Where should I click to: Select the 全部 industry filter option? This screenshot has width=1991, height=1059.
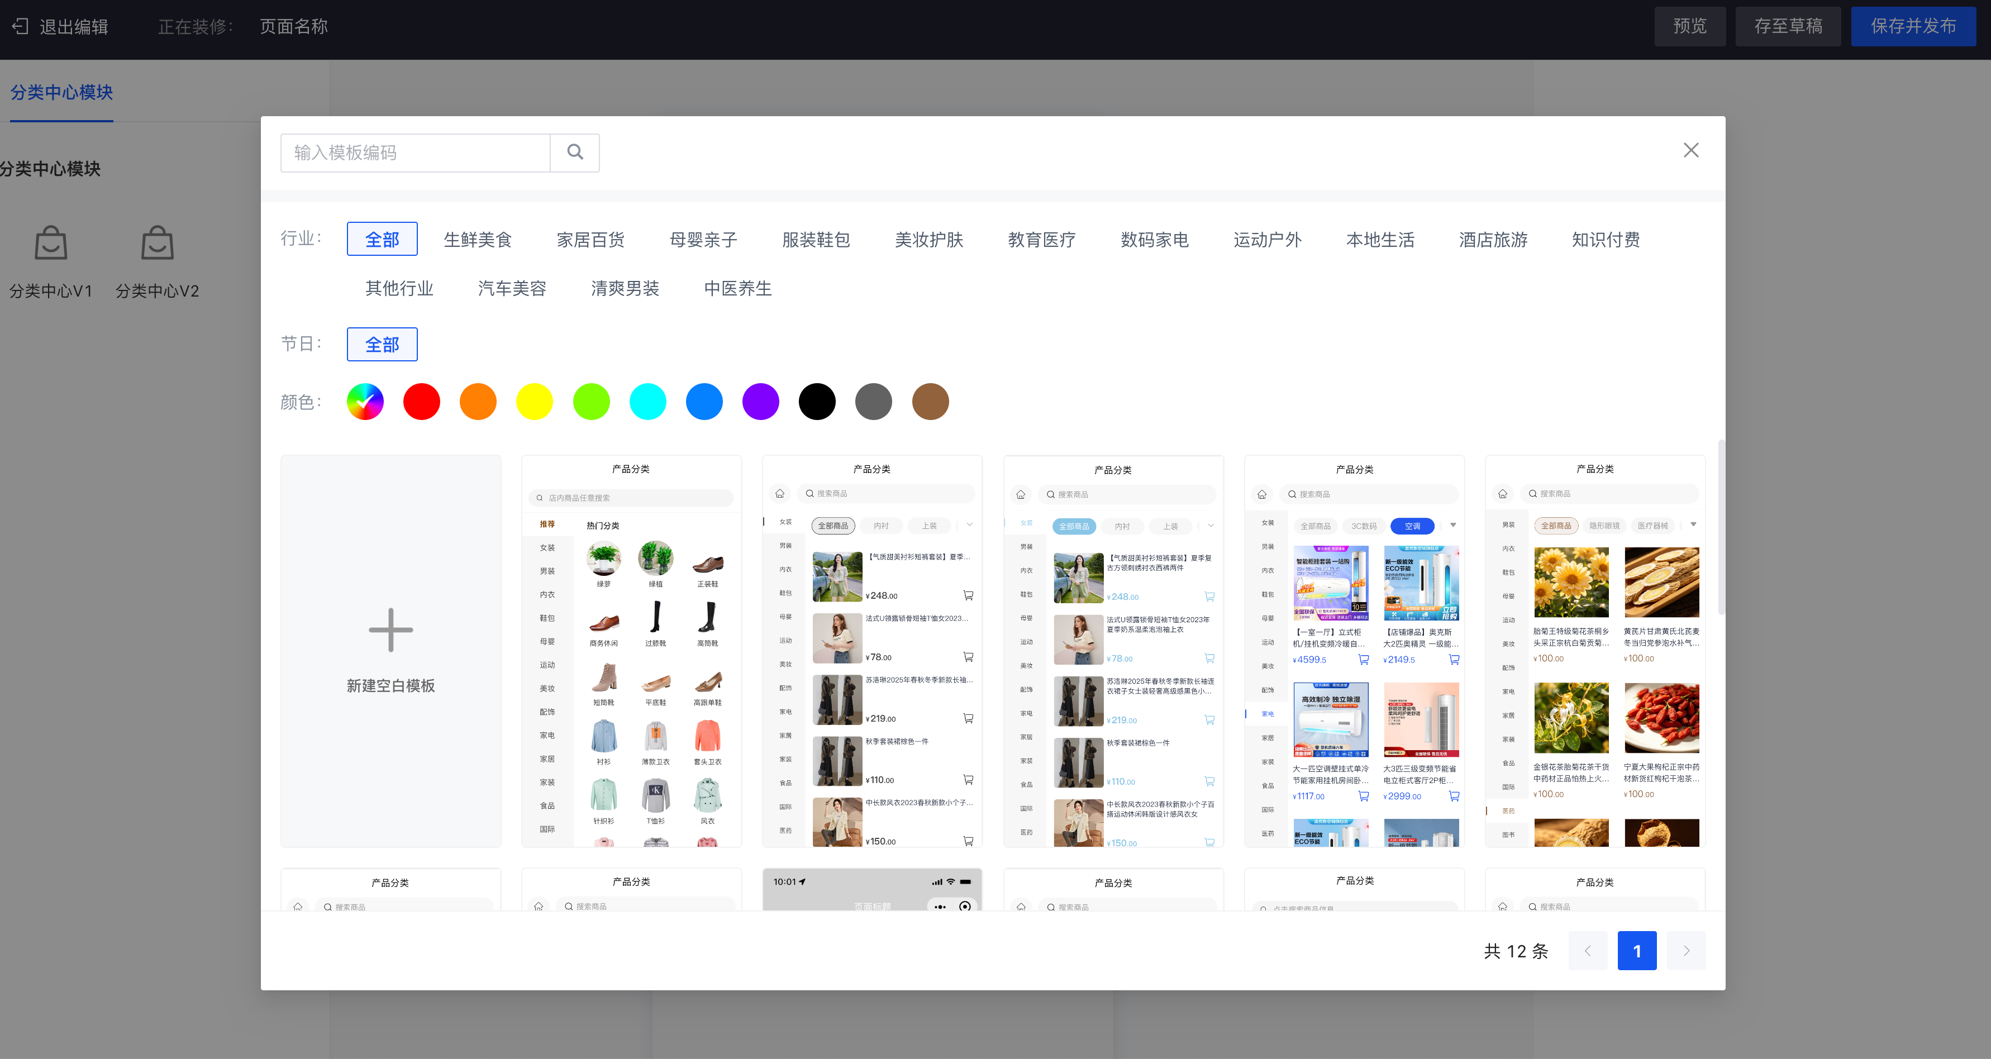click(x=382, y=239)
